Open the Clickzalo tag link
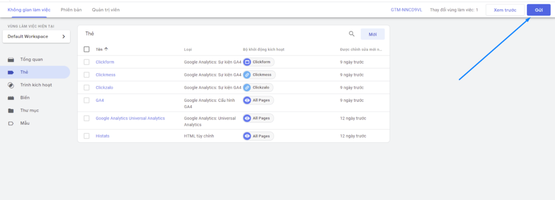The width and height of the screenshot is (555, 200). (105, 87)
